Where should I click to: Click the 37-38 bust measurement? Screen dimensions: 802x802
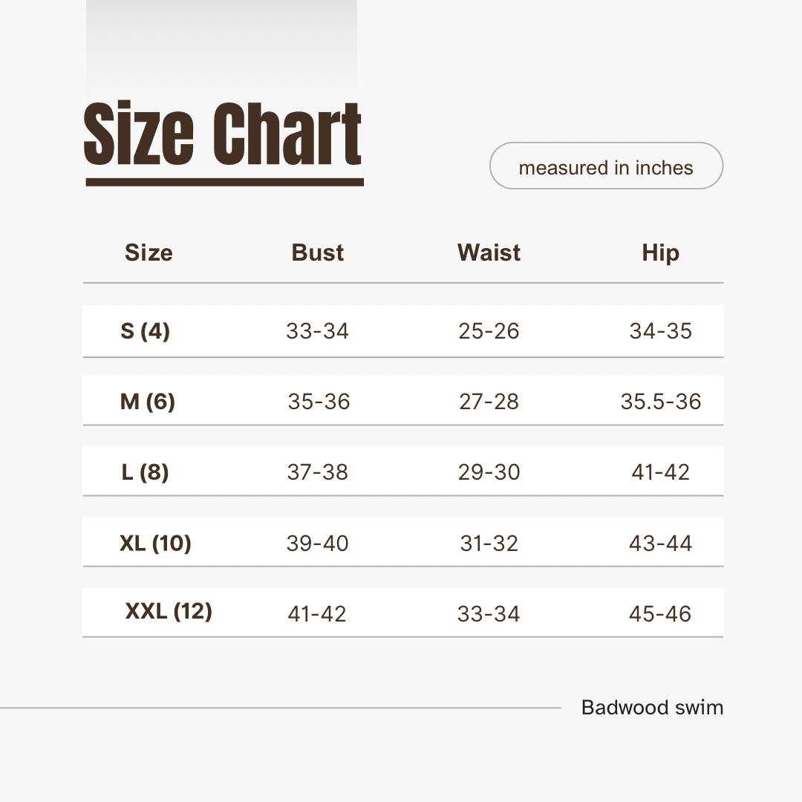[317, 472]
